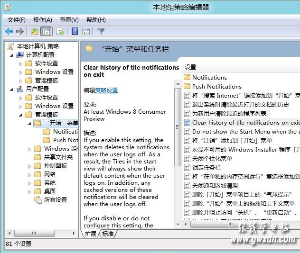
Task: Open the 操作(A) menu
Action: coord(42,20)
